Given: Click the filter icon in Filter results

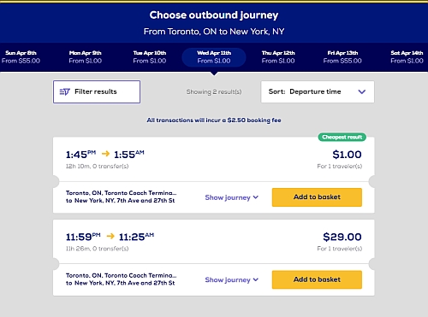Looking at the screenshot, I should point(64,91).
